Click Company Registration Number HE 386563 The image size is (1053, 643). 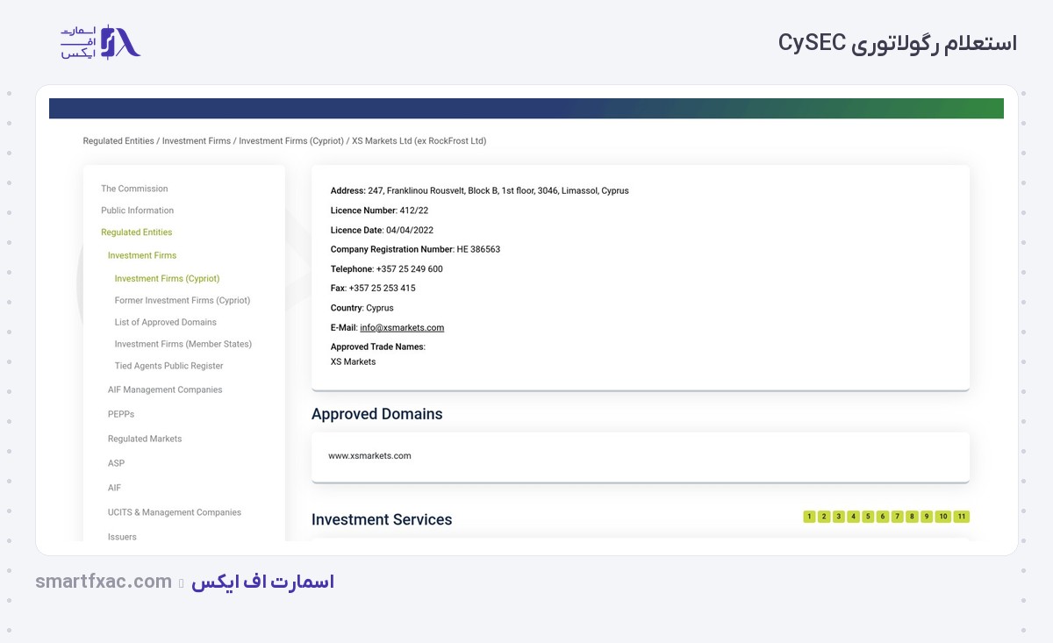click(x=415, y=249)
